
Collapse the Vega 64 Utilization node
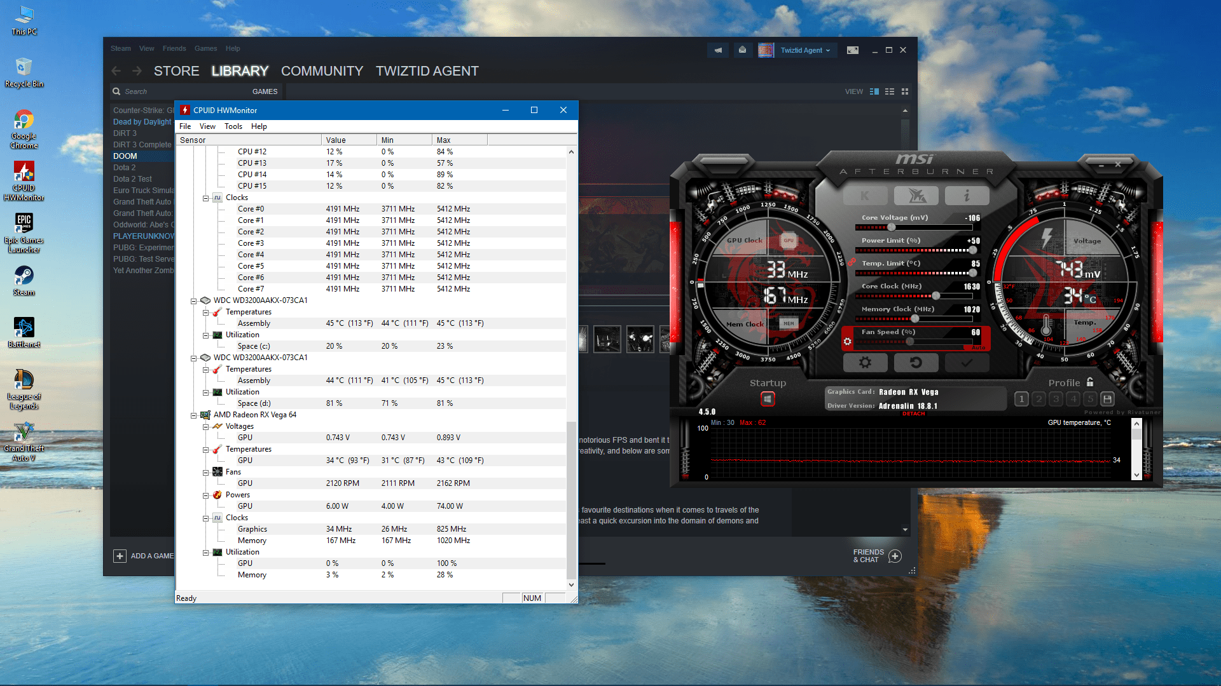(205, 553)
